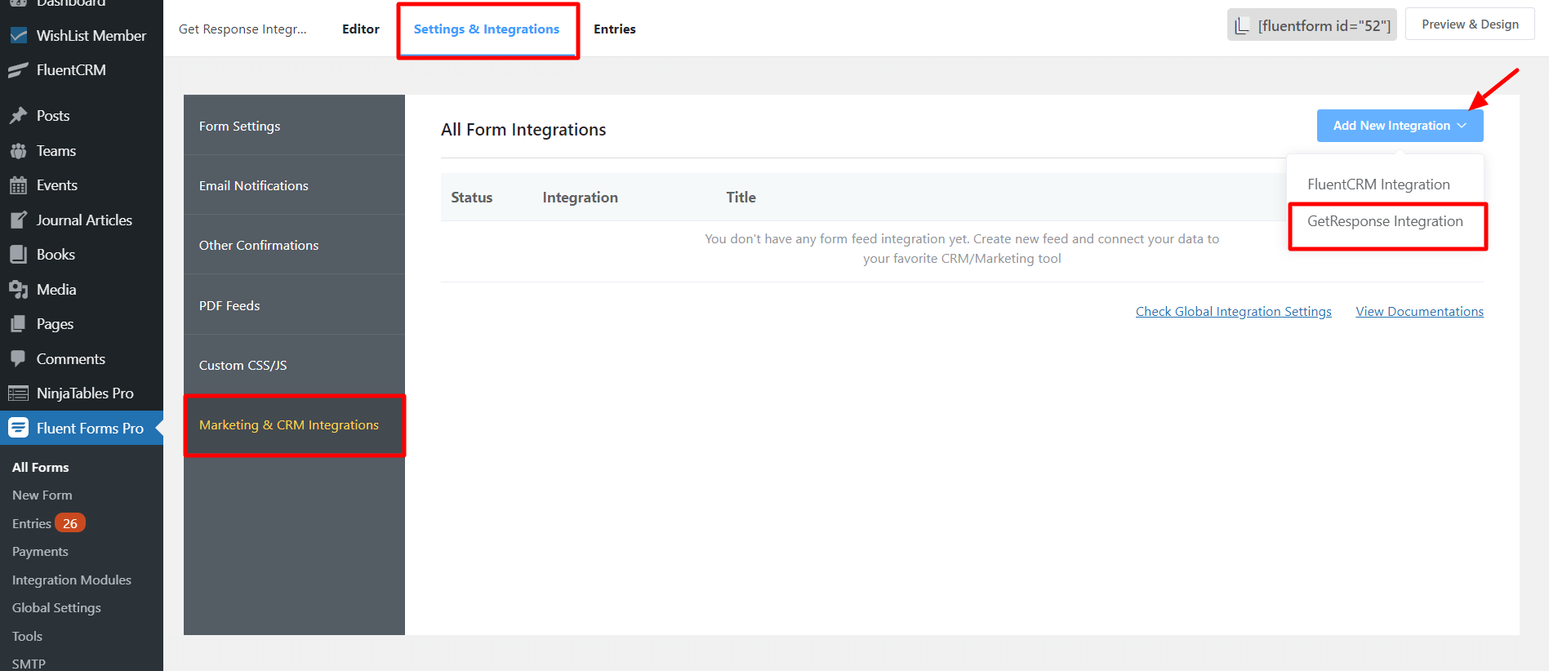1549x671 pixels.
Task: Click the Teams group icon
Action: tap(18, 151)
